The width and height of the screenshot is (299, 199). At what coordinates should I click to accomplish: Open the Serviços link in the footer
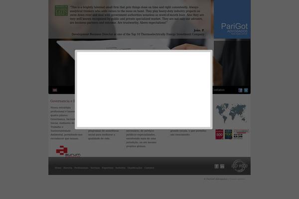[95, 168]
